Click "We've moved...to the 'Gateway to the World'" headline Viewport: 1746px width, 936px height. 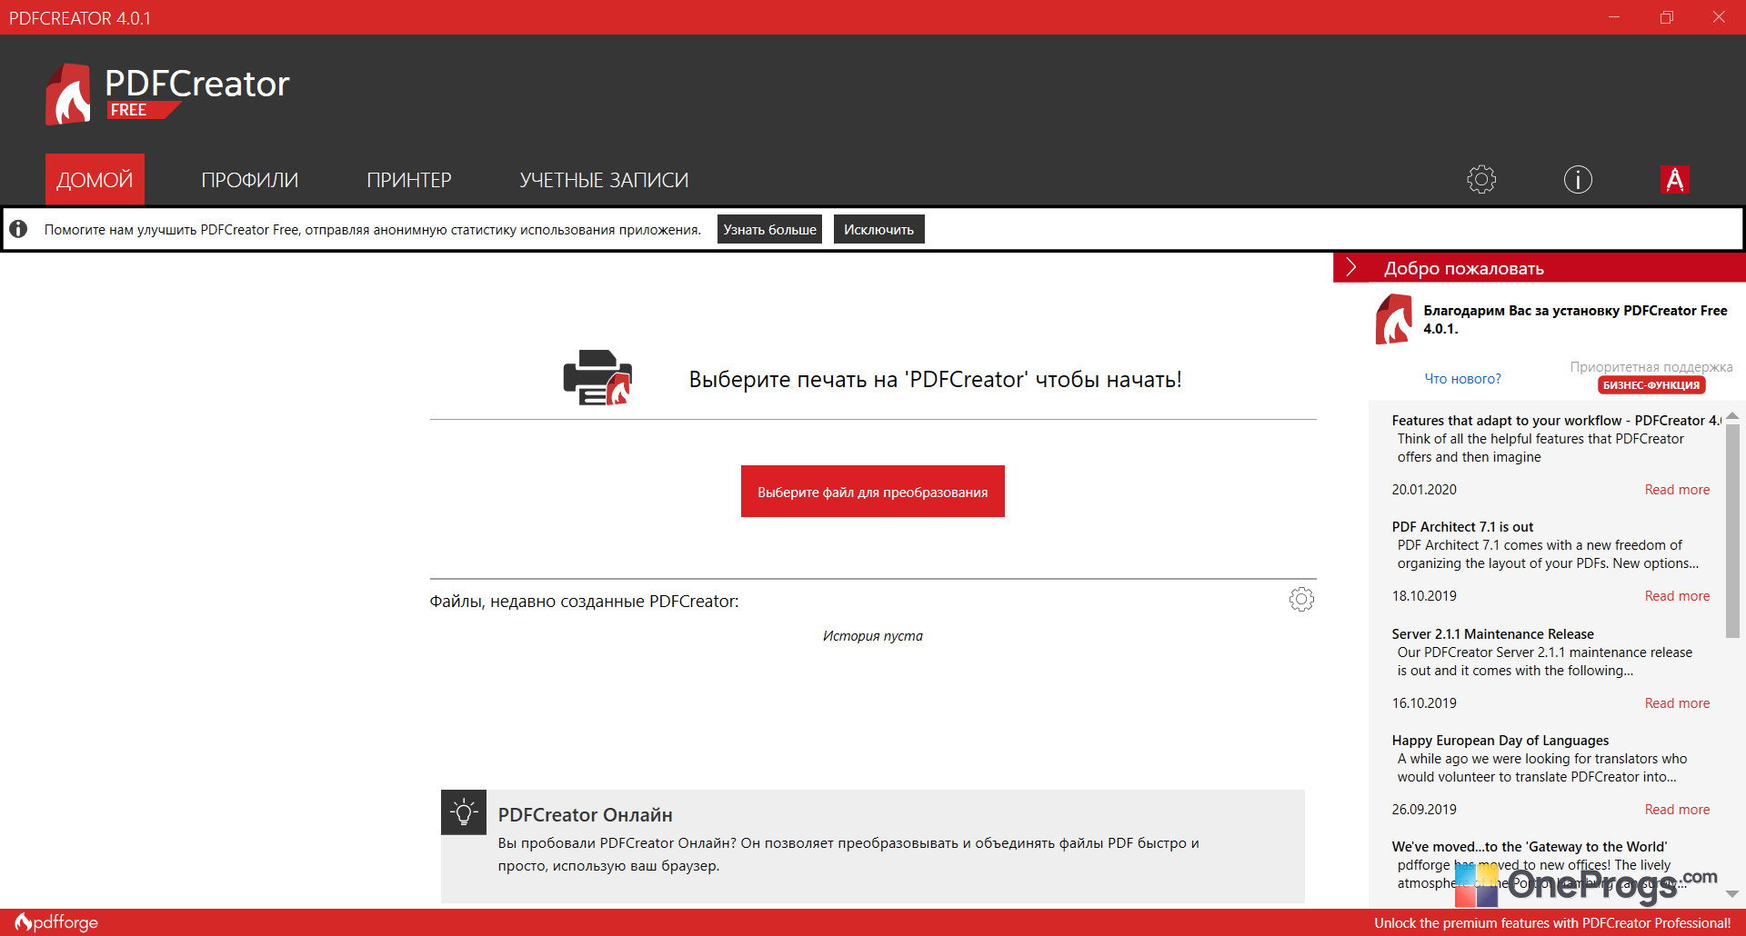point(1530,847)
